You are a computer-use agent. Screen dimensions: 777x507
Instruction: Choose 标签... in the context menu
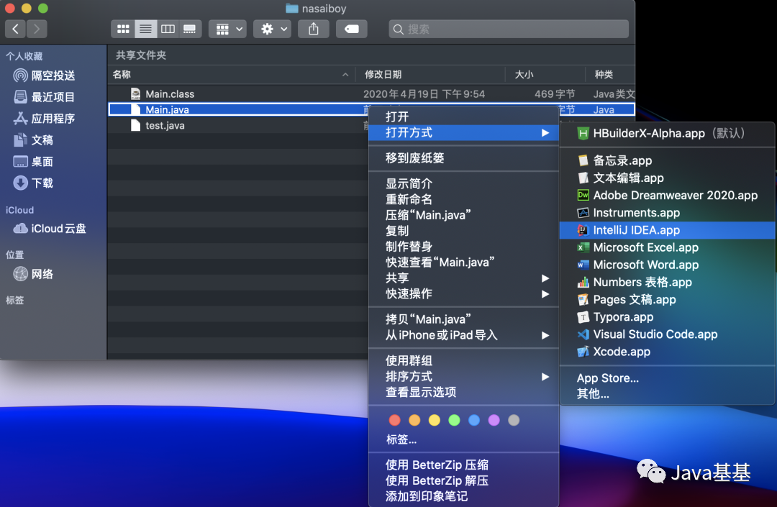point(464,439)
